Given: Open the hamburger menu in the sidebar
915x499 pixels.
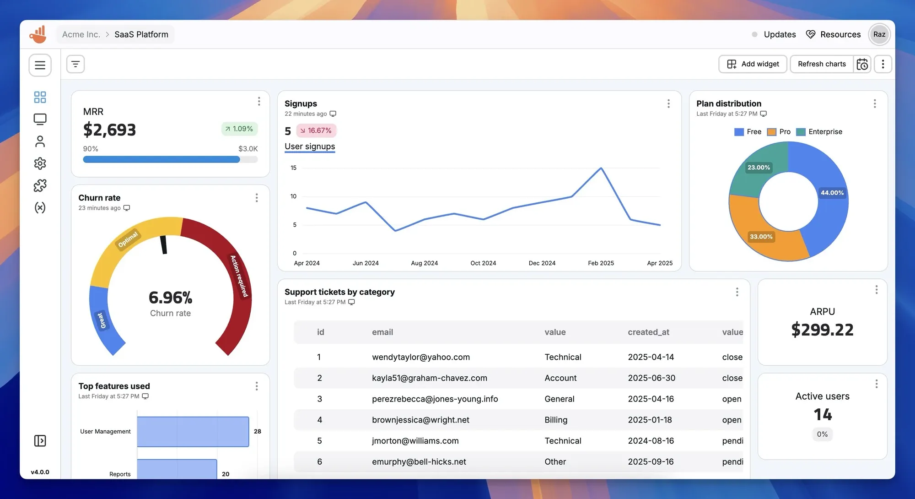Looking at the screenshot, I should pos(40,65).
